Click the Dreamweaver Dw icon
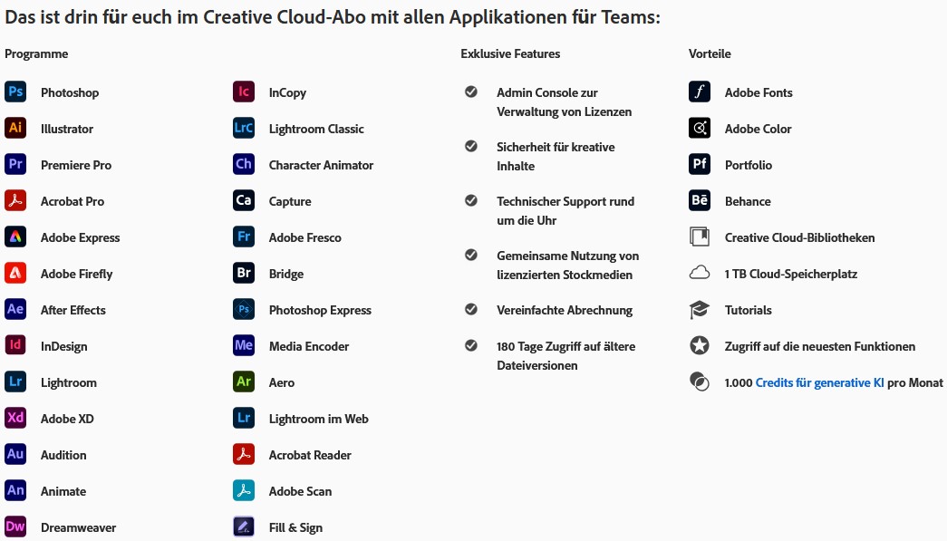 pos(15,527)
